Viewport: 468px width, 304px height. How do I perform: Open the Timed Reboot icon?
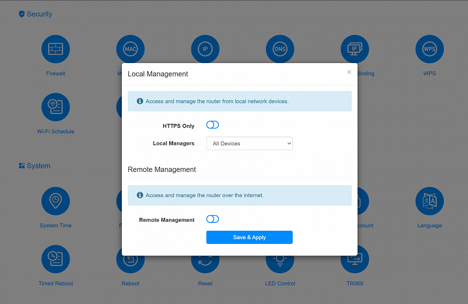coord(56,259)
